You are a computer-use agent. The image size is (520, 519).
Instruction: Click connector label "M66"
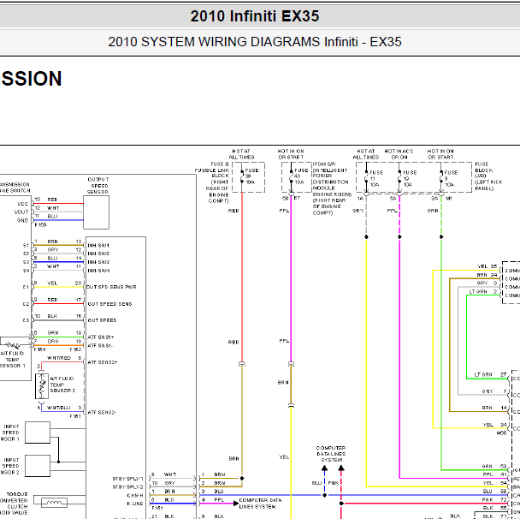click(x=501, y=433)
